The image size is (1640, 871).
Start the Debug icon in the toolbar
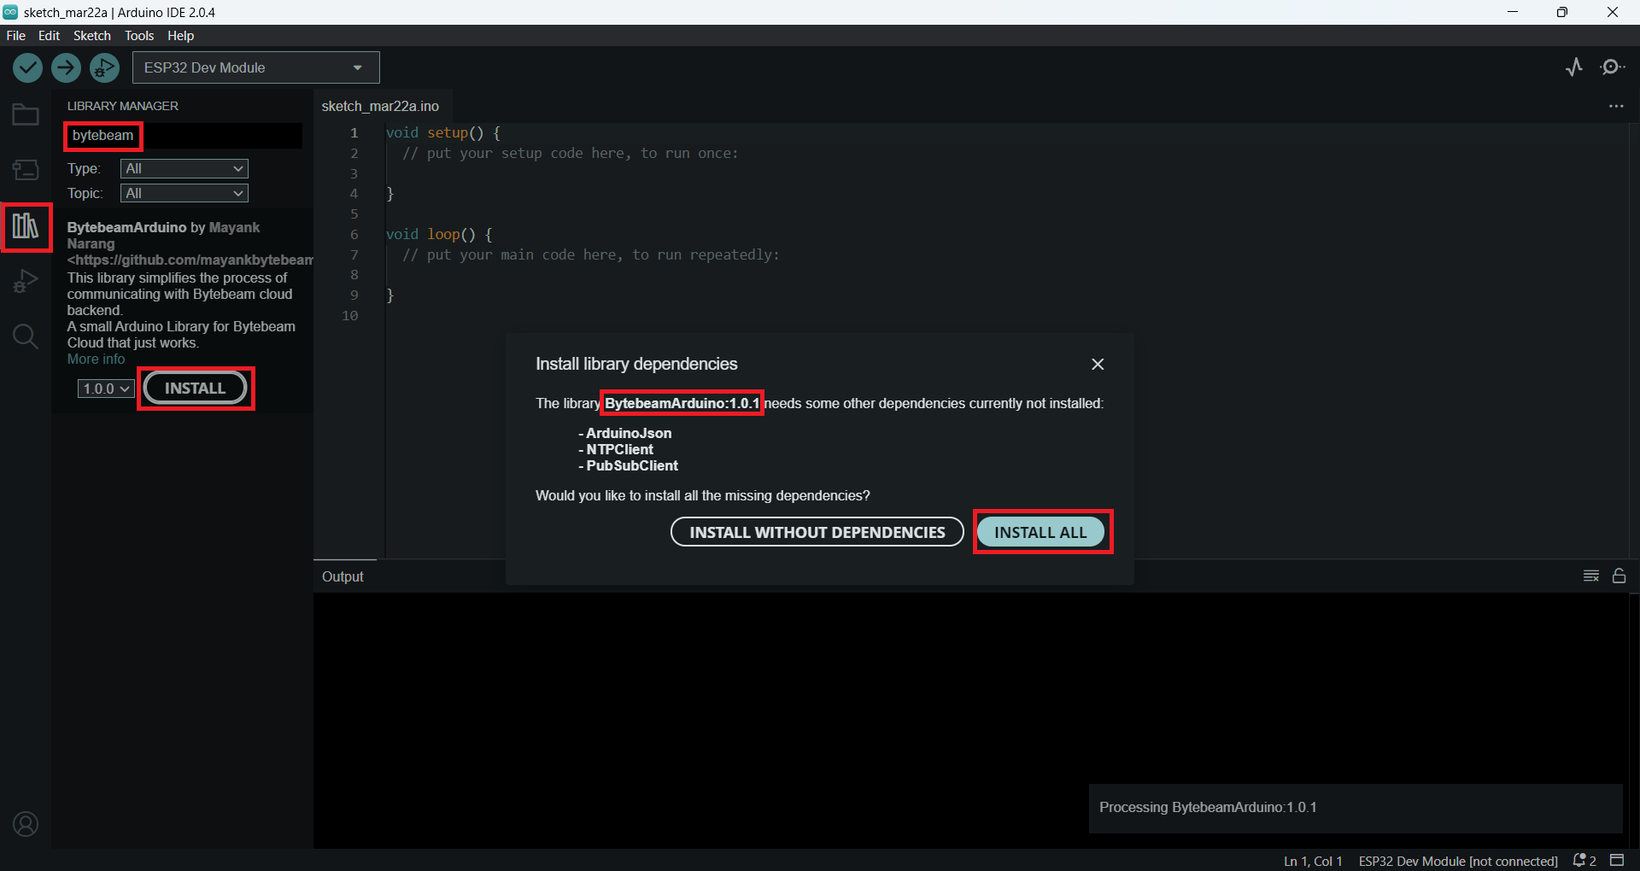click(104, 67)
